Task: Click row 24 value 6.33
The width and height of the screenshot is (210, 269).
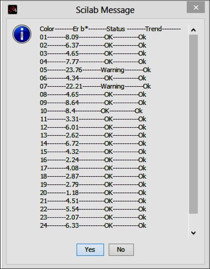Action: coord(72,226)
